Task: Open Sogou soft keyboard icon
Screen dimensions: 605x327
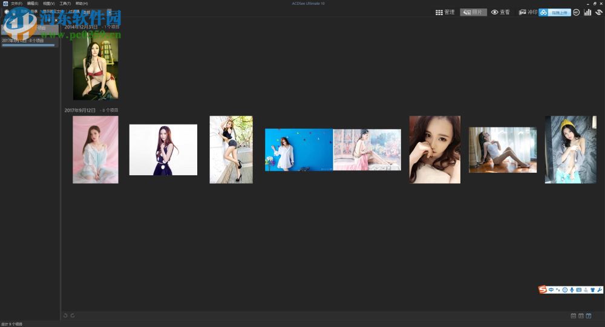Action: coord(579,290)
